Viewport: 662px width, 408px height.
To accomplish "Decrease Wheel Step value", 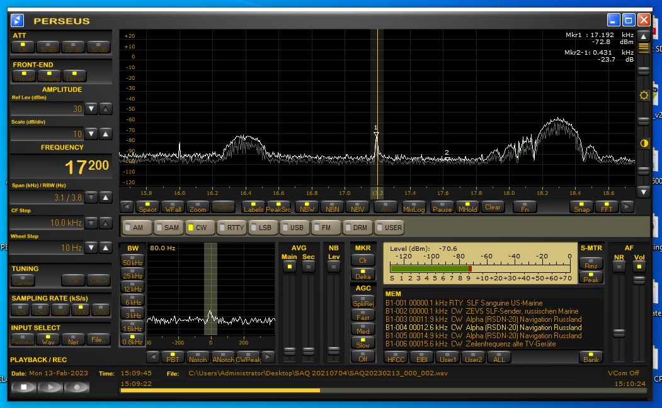I will [x=91, y=248].
